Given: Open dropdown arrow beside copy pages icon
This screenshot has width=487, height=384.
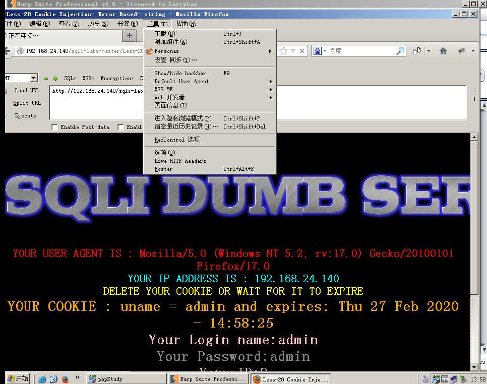Looking at the screenshot, I should pos(429,50).
